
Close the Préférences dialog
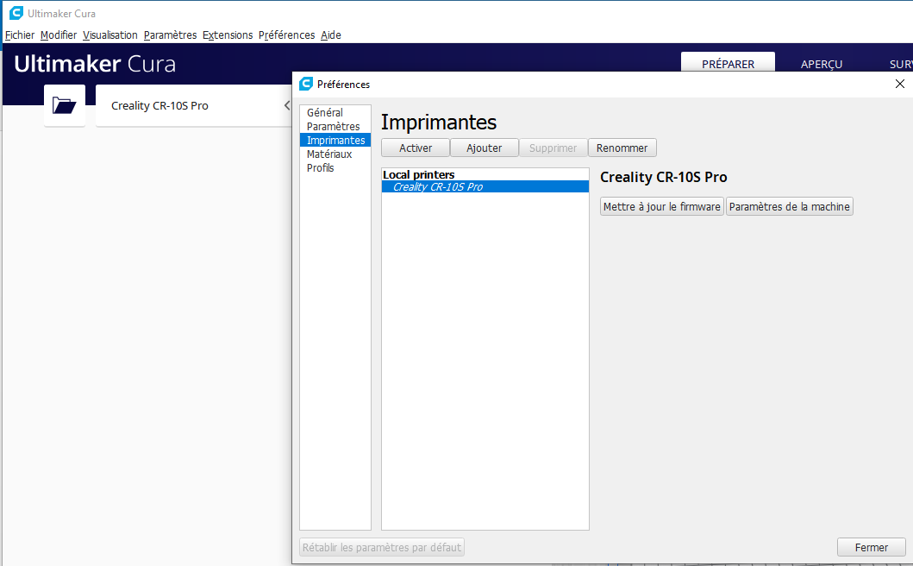pyautogui.click(x=899, y=84)
